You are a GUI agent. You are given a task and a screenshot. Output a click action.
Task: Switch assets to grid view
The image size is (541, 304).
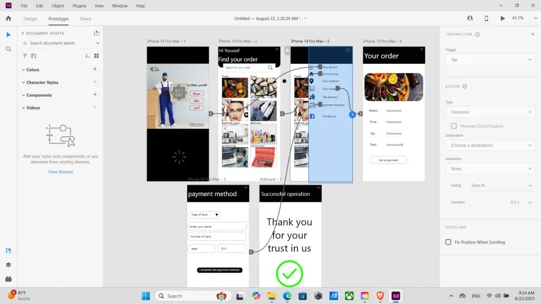coord(97,56)
